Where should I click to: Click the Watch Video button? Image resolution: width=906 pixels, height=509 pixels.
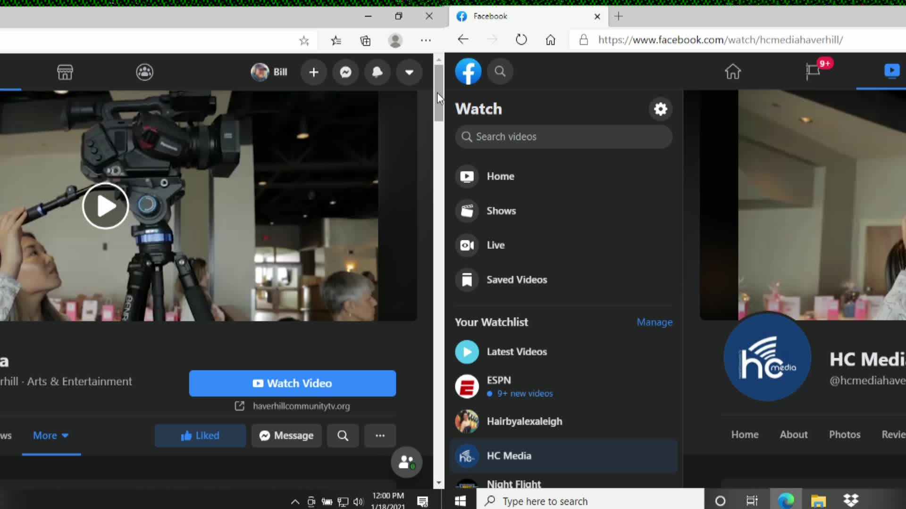[x=293, y=383]
